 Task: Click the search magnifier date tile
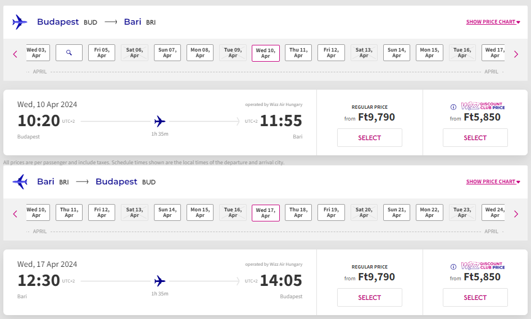click(x=69, y=53)
